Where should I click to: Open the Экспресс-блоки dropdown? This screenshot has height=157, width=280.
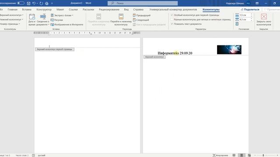pos(62,15)
